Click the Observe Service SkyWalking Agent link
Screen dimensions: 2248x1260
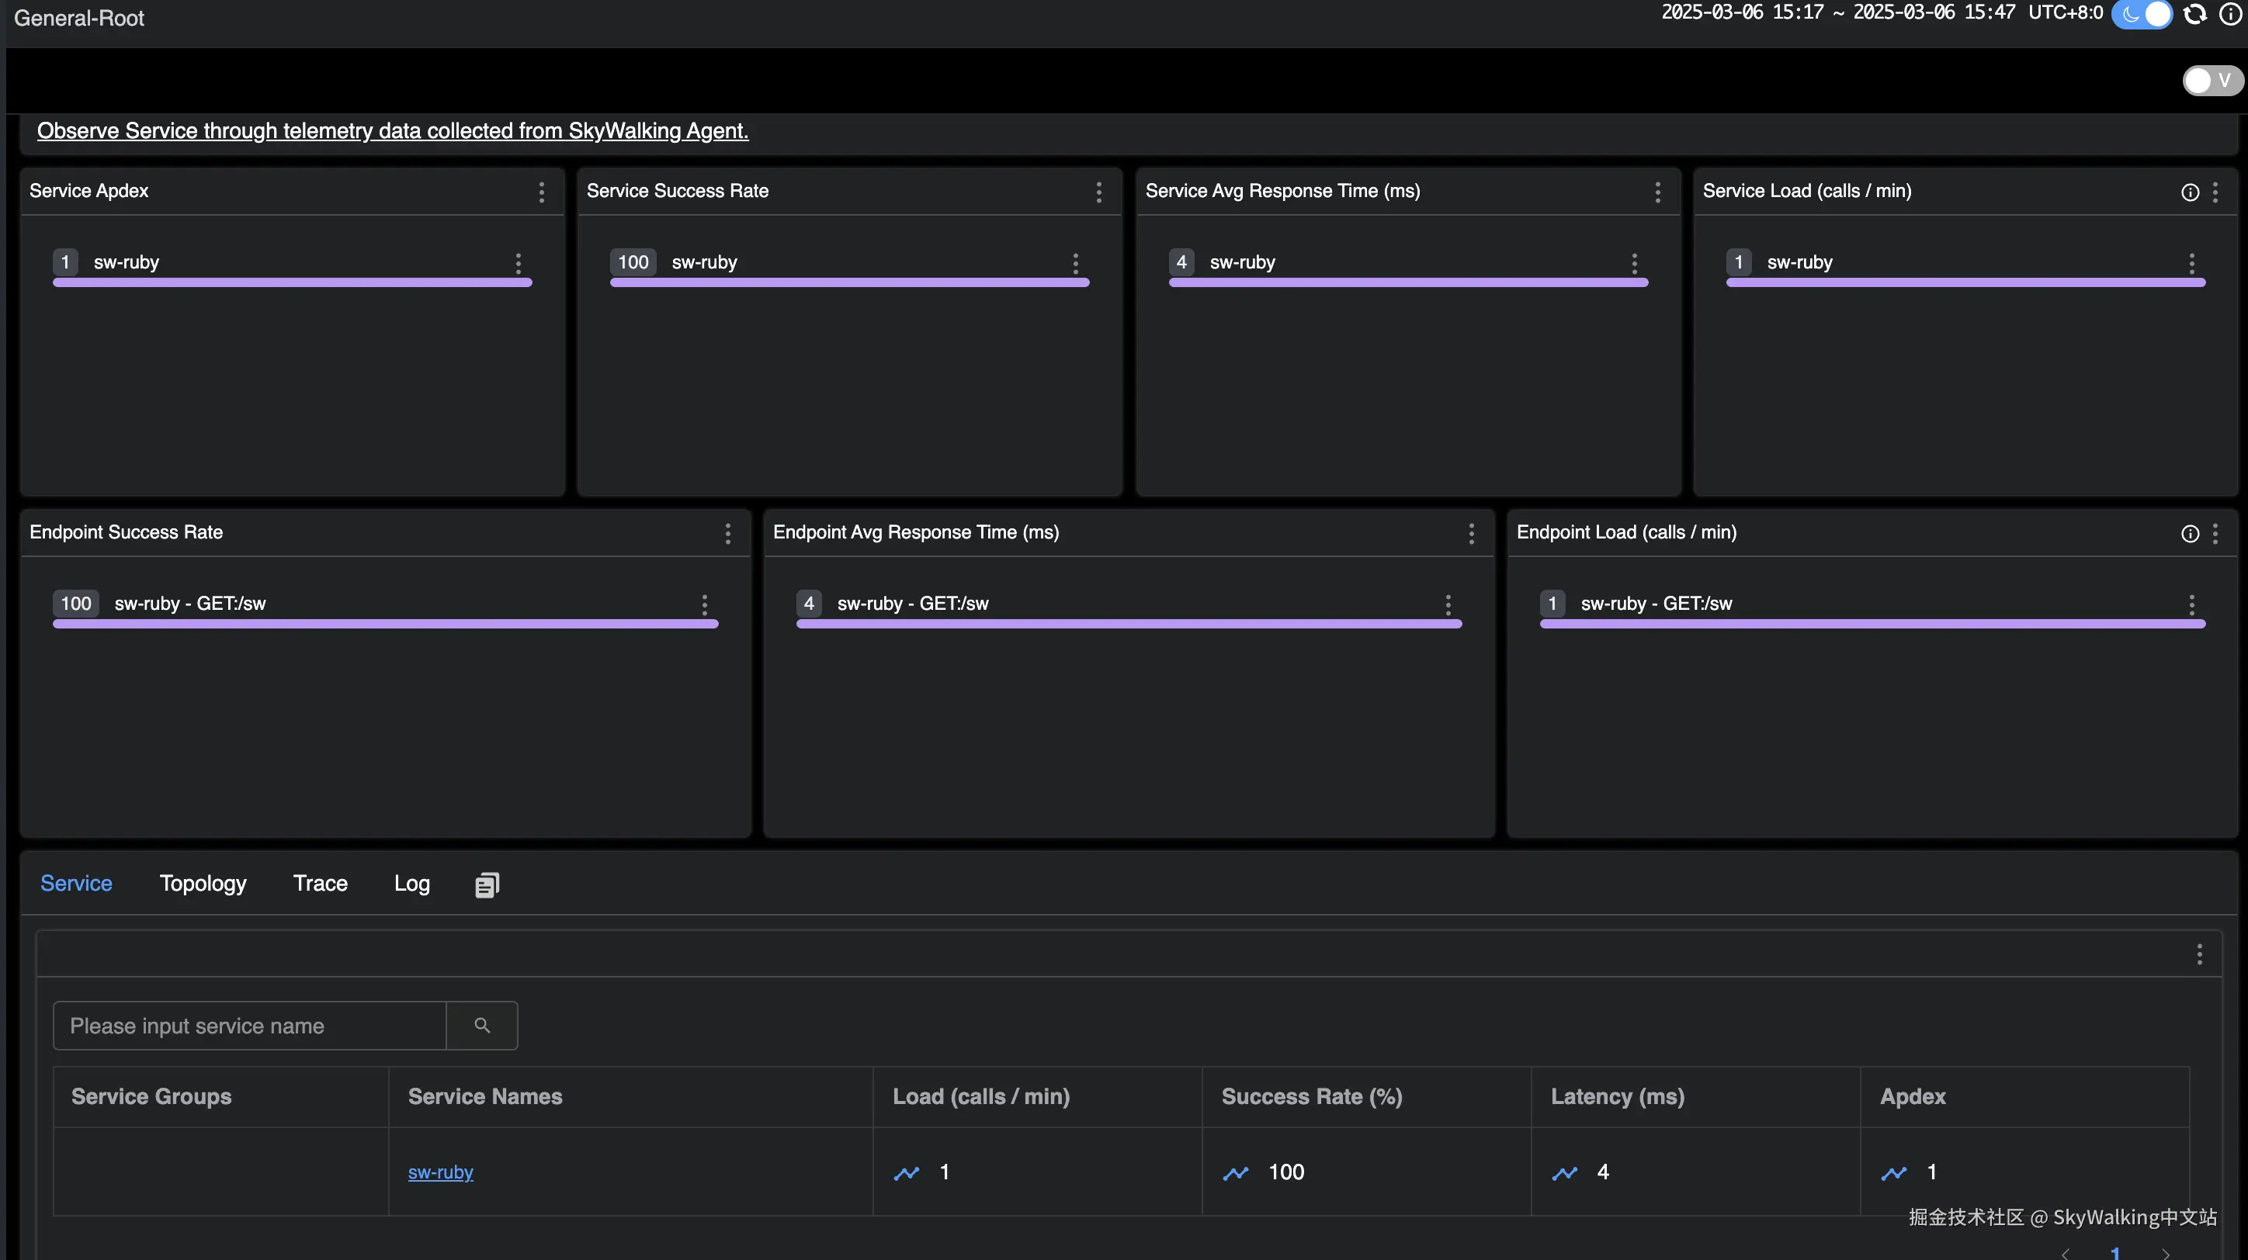point(393,131)
